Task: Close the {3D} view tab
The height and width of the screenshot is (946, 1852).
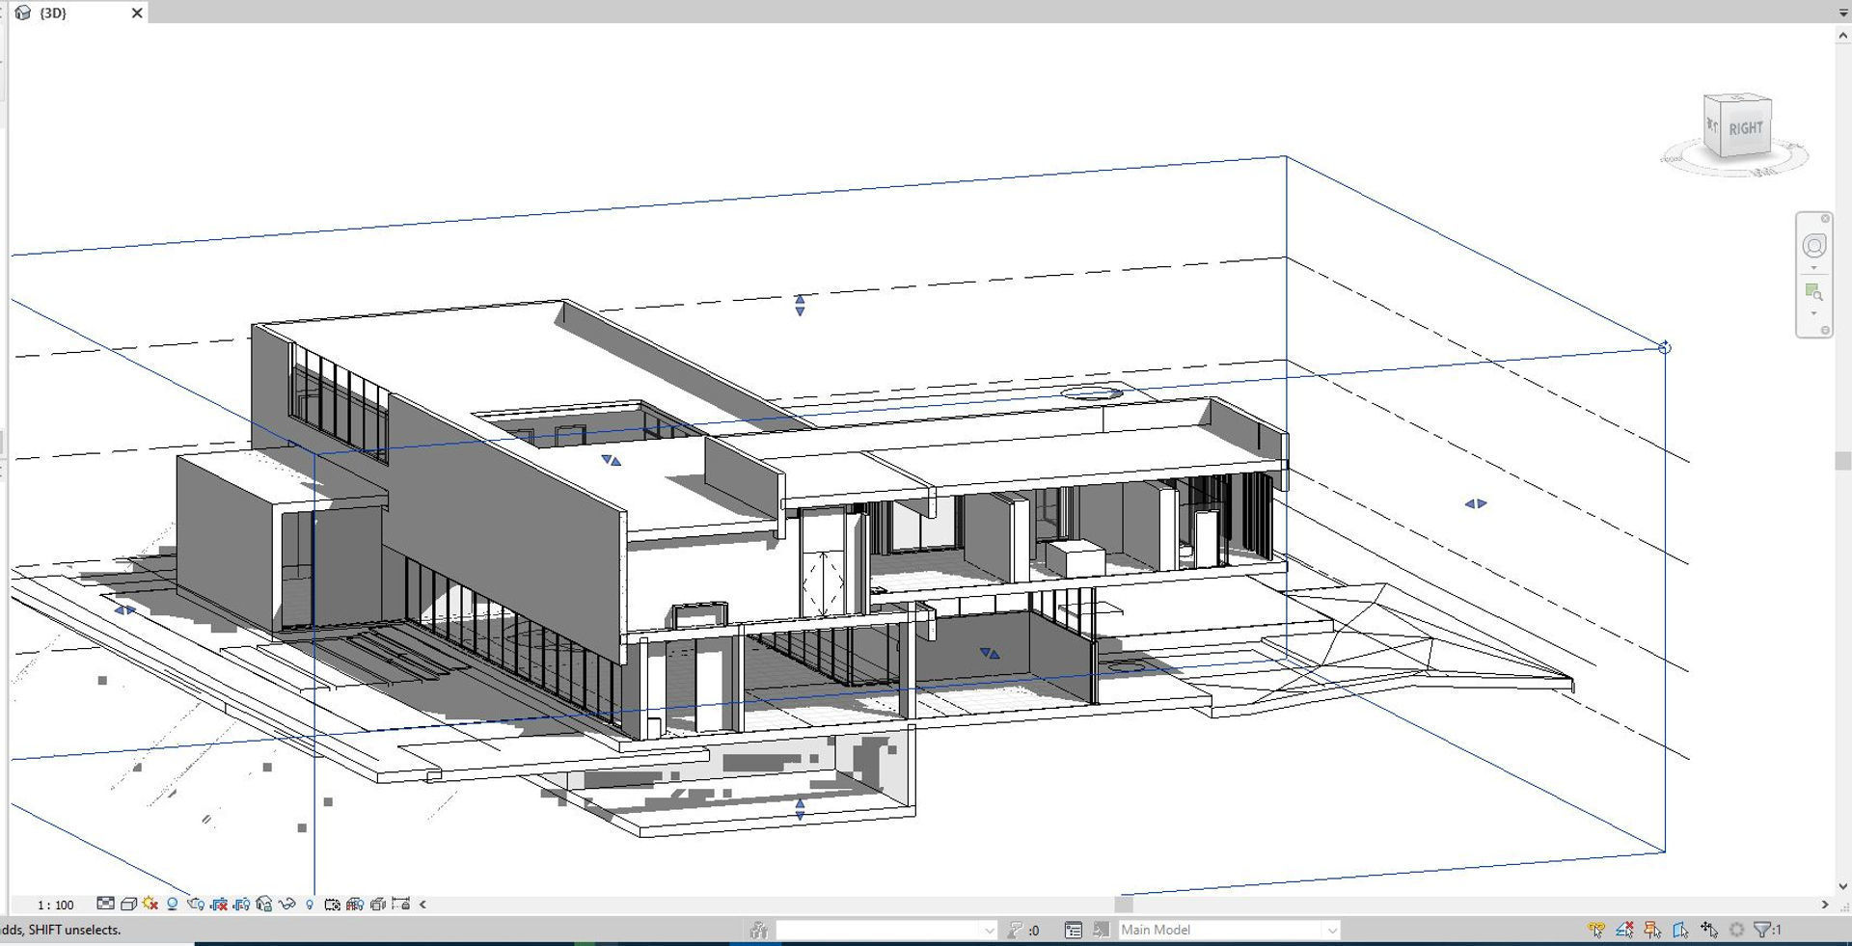Action: click(137, 13)
